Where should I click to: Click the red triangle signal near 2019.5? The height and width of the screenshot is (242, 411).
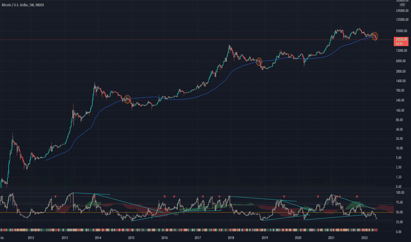tap(284, 197)
